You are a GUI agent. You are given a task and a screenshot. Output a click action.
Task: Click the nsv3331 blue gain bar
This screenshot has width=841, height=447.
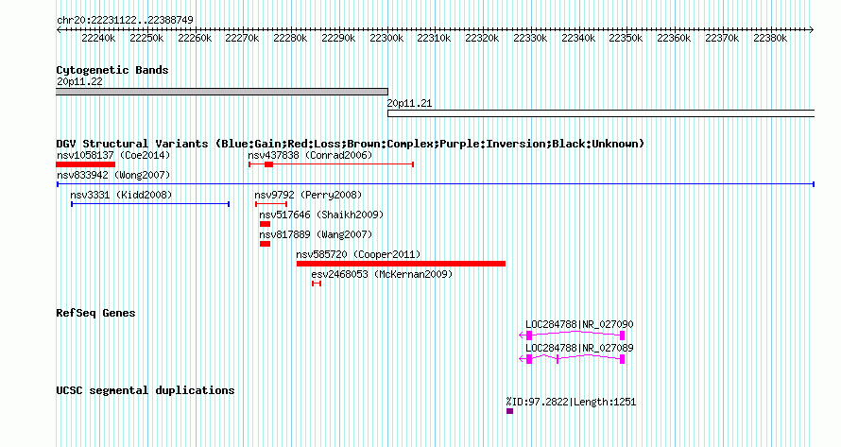[150, 204]
